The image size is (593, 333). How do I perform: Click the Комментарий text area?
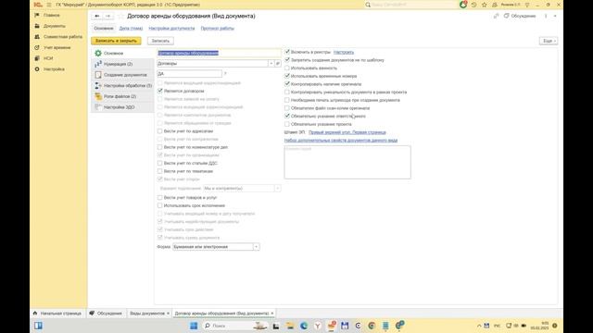(x=347, y=163)
